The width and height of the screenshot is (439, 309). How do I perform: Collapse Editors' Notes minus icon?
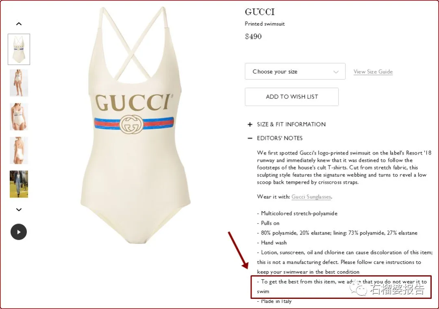250,138
